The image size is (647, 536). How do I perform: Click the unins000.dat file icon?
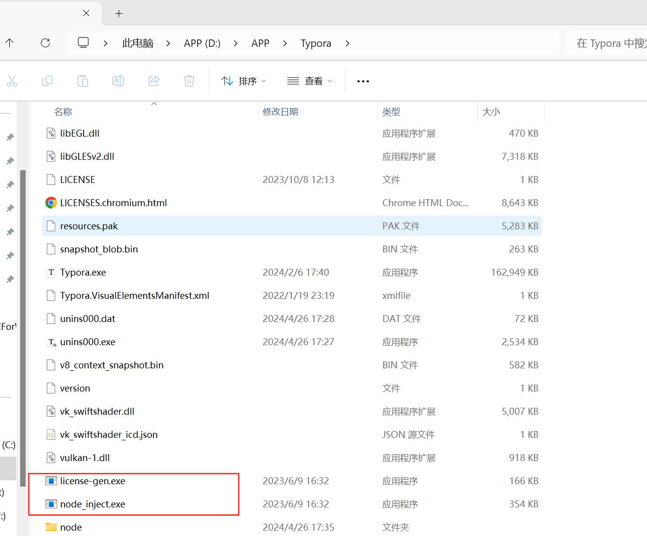click(x=51, y=319)
